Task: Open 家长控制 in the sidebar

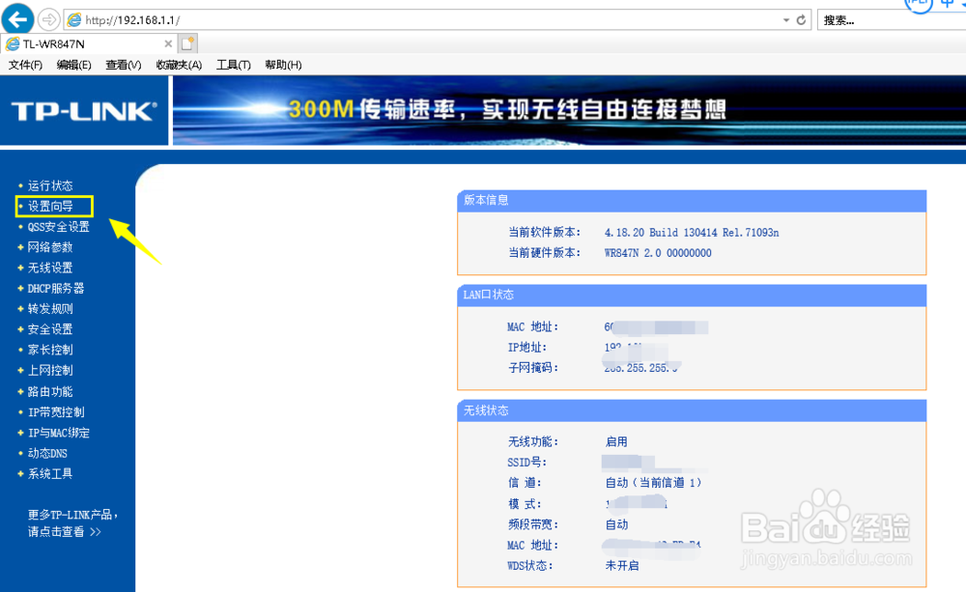Action: coord(50,350)
